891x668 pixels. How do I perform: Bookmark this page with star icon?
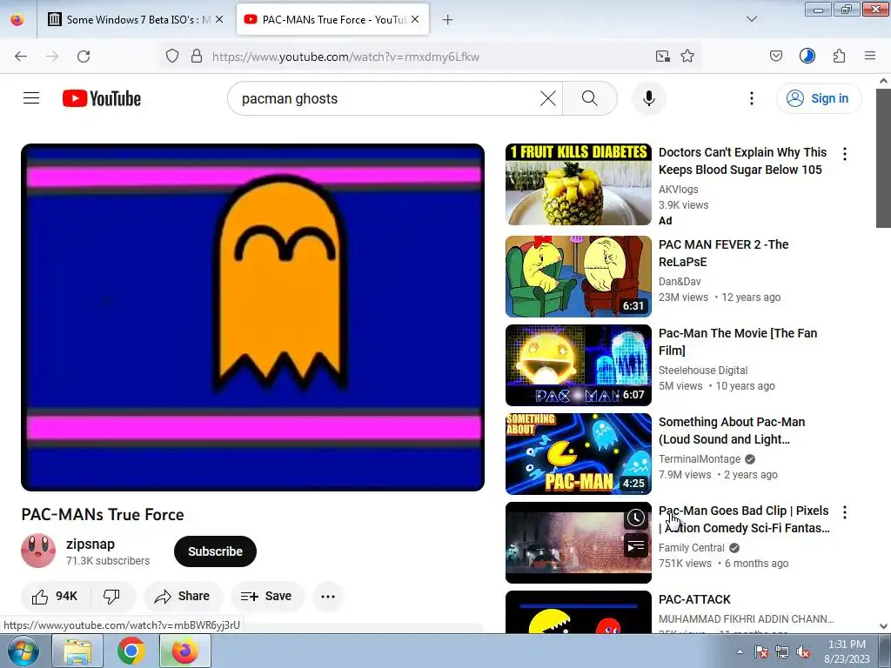(687, 57)
